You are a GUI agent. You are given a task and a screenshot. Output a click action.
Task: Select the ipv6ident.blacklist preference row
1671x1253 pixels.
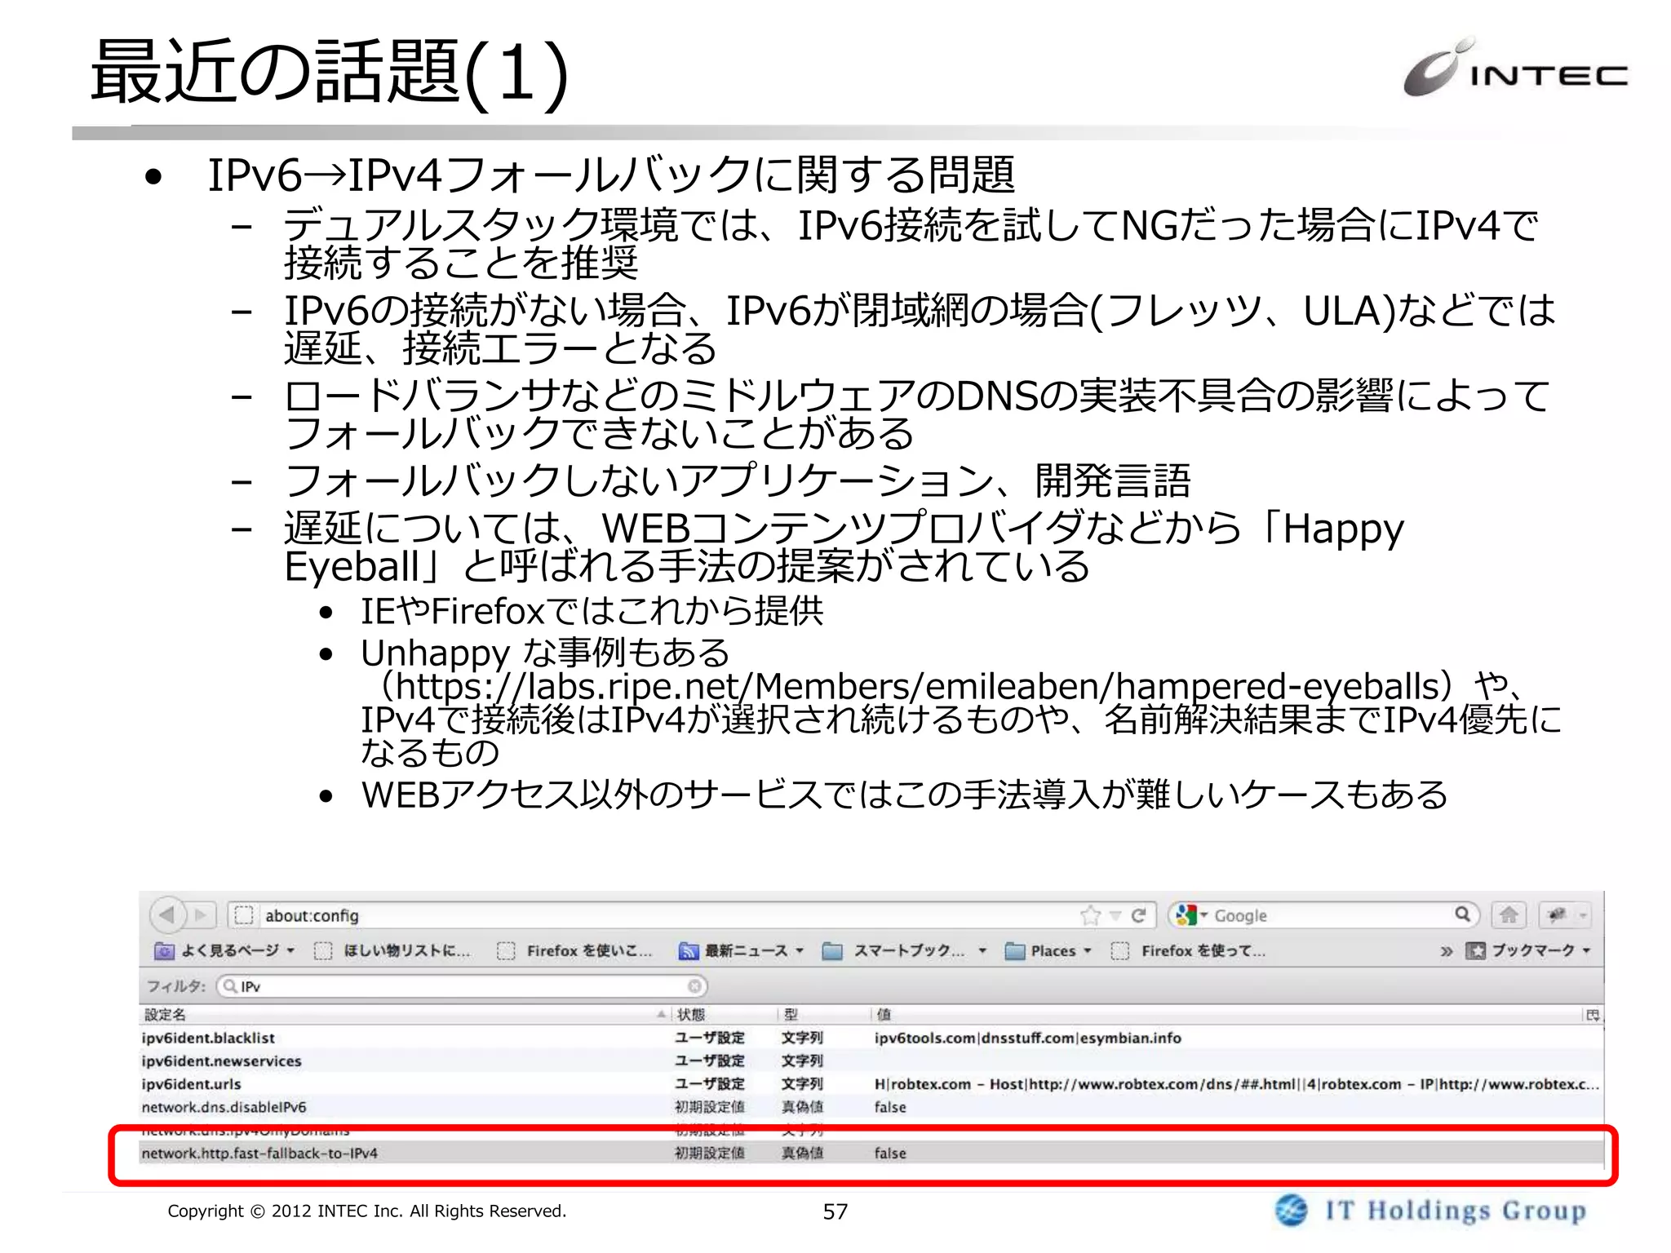point(871,1038)
